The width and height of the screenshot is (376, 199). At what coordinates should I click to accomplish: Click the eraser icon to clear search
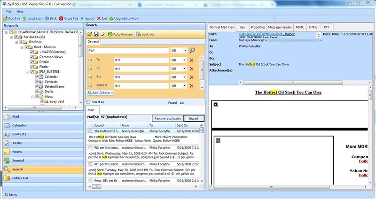point(102,34)
